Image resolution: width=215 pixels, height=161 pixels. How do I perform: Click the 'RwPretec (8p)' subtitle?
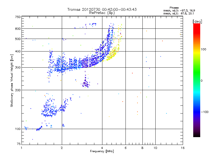pos(102,13)
